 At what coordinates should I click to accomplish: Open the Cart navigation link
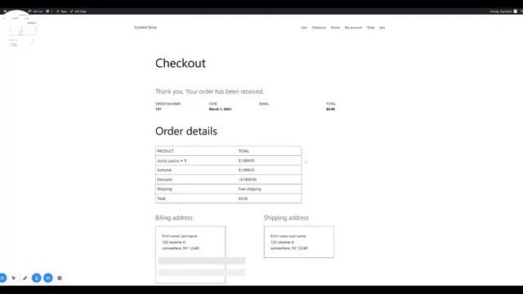pyautogui.click(x=303, y=28)
